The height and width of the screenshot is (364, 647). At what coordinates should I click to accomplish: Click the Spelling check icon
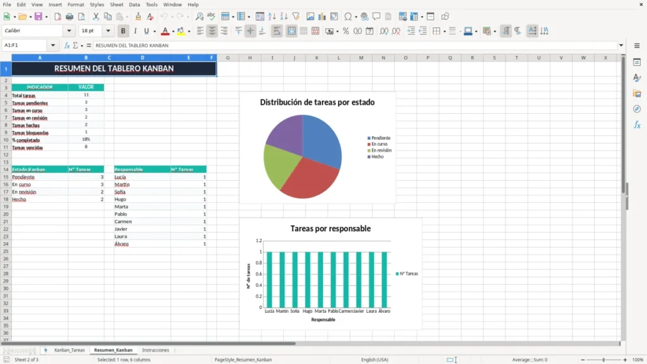211,16
